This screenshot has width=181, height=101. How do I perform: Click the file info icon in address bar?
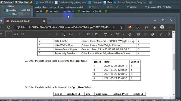point(18,27)
